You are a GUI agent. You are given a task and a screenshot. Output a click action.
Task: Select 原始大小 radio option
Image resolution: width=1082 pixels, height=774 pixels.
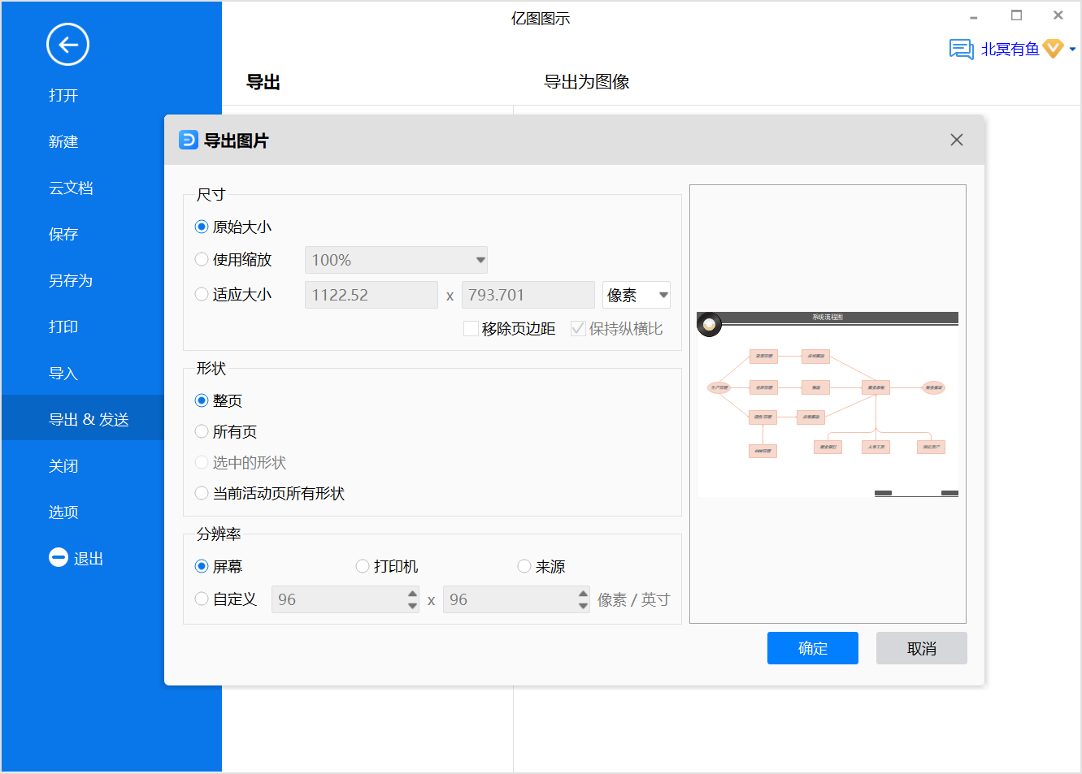[202, 227]
